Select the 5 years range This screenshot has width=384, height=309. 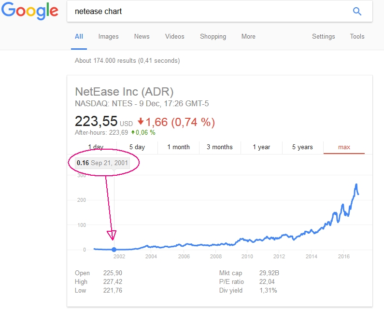(302, 147)
